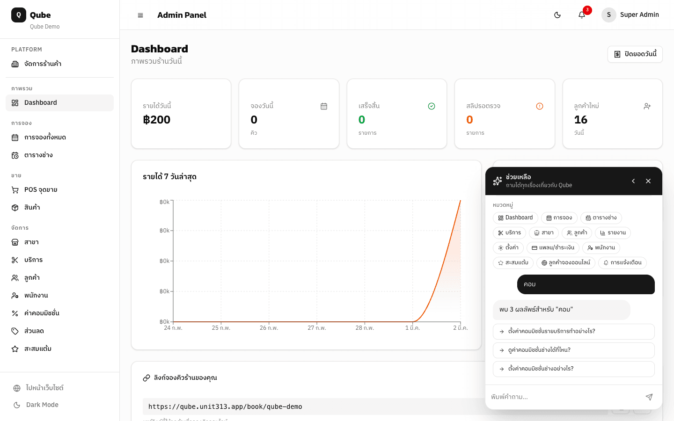Click the orange alert icon in สลิปรอตรวจ card

(x=540, y=106)
